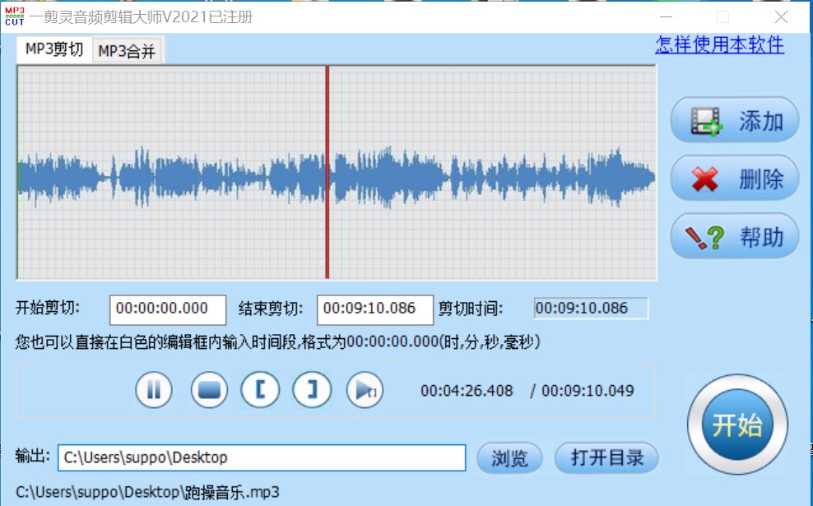
Task: Open the 帮助 help button
Action: [x=735, y=236]
